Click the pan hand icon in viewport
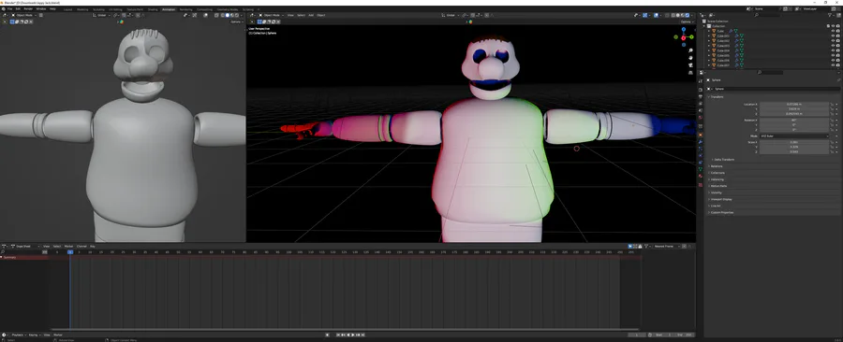Image resolution: width=843 pixels, height=342 pixels. (x=691, y=57)
